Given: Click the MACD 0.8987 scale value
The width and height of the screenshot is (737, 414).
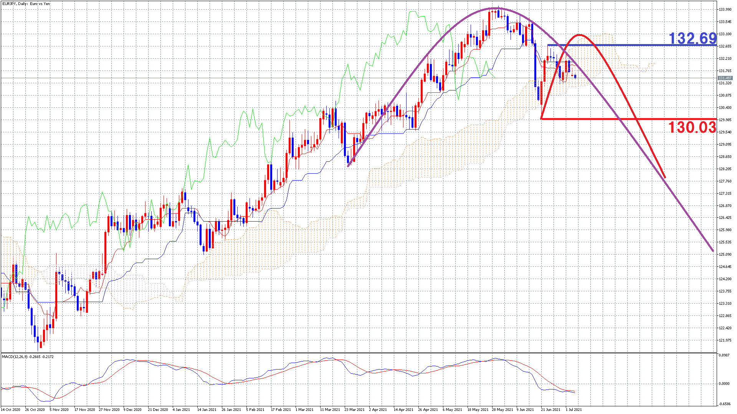Looking at the screenshot, I should [724, 355].
